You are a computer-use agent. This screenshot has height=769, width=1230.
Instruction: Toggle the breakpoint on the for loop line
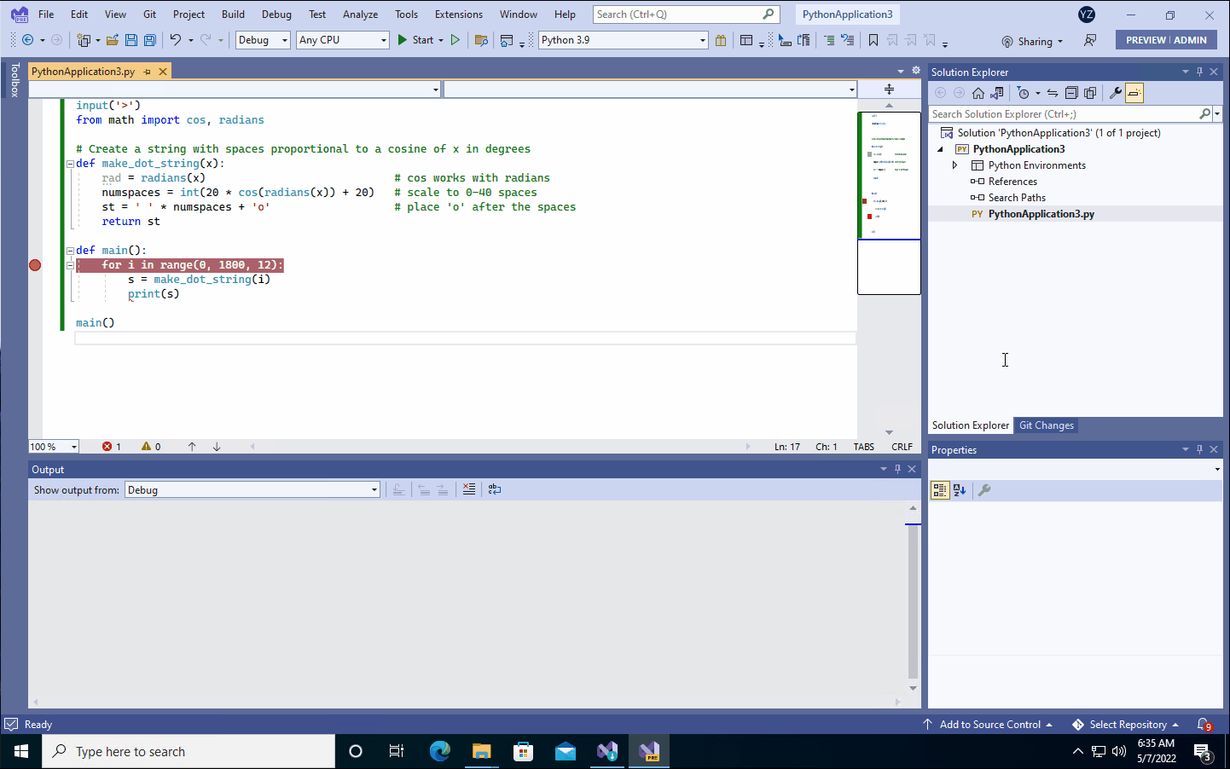coord(35,264)
